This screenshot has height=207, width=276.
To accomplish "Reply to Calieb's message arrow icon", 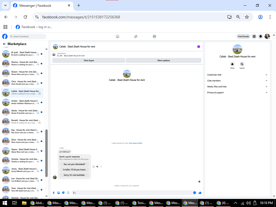I will pos(97,167).
